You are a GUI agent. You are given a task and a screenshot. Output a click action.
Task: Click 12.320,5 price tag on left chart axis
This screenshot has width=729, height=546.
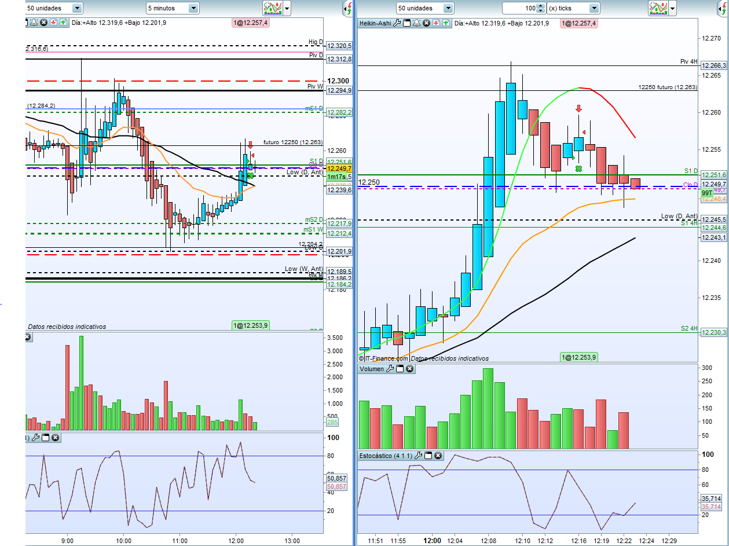(x=339, y=46)
